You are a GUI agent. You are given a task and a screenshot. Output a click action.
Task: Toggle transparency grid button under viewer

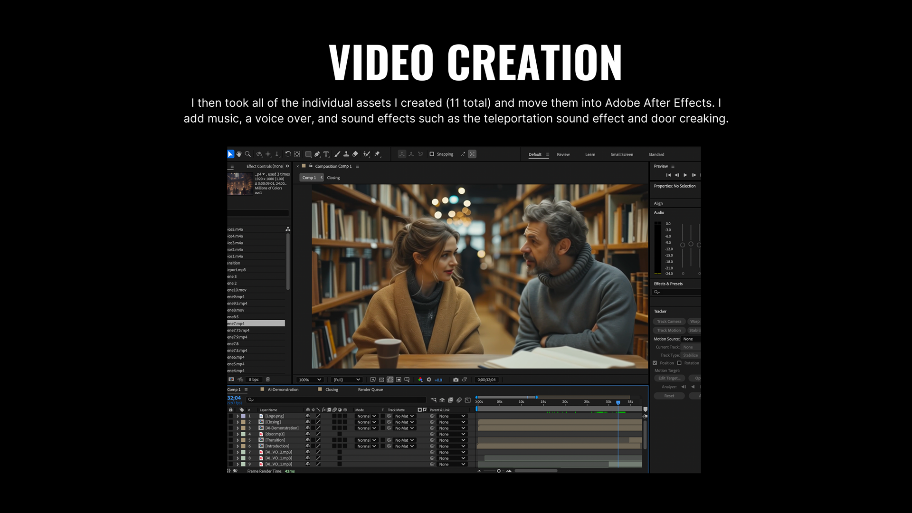coord(381,380)
